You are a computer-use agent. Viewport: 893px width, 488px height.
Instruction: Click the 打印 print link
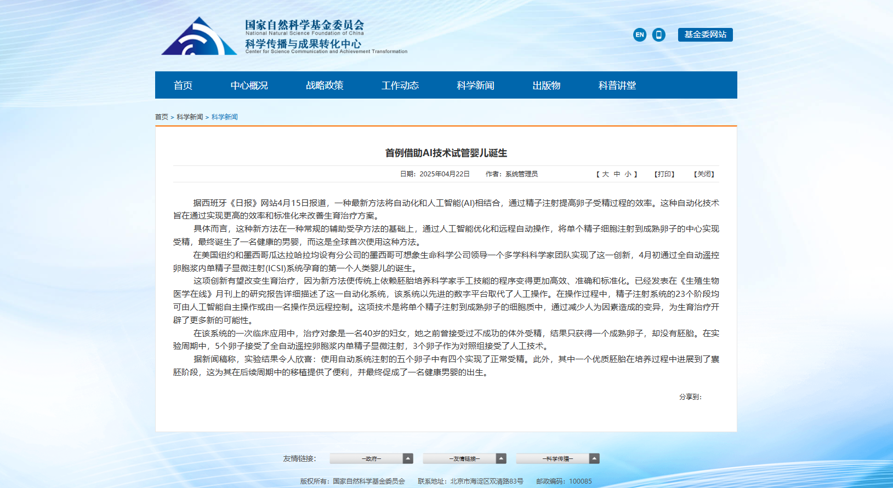(x=664, y=174)
